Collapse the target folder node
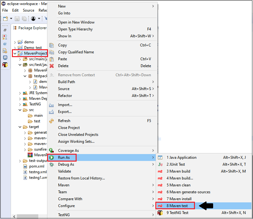 tap(20, 127)
